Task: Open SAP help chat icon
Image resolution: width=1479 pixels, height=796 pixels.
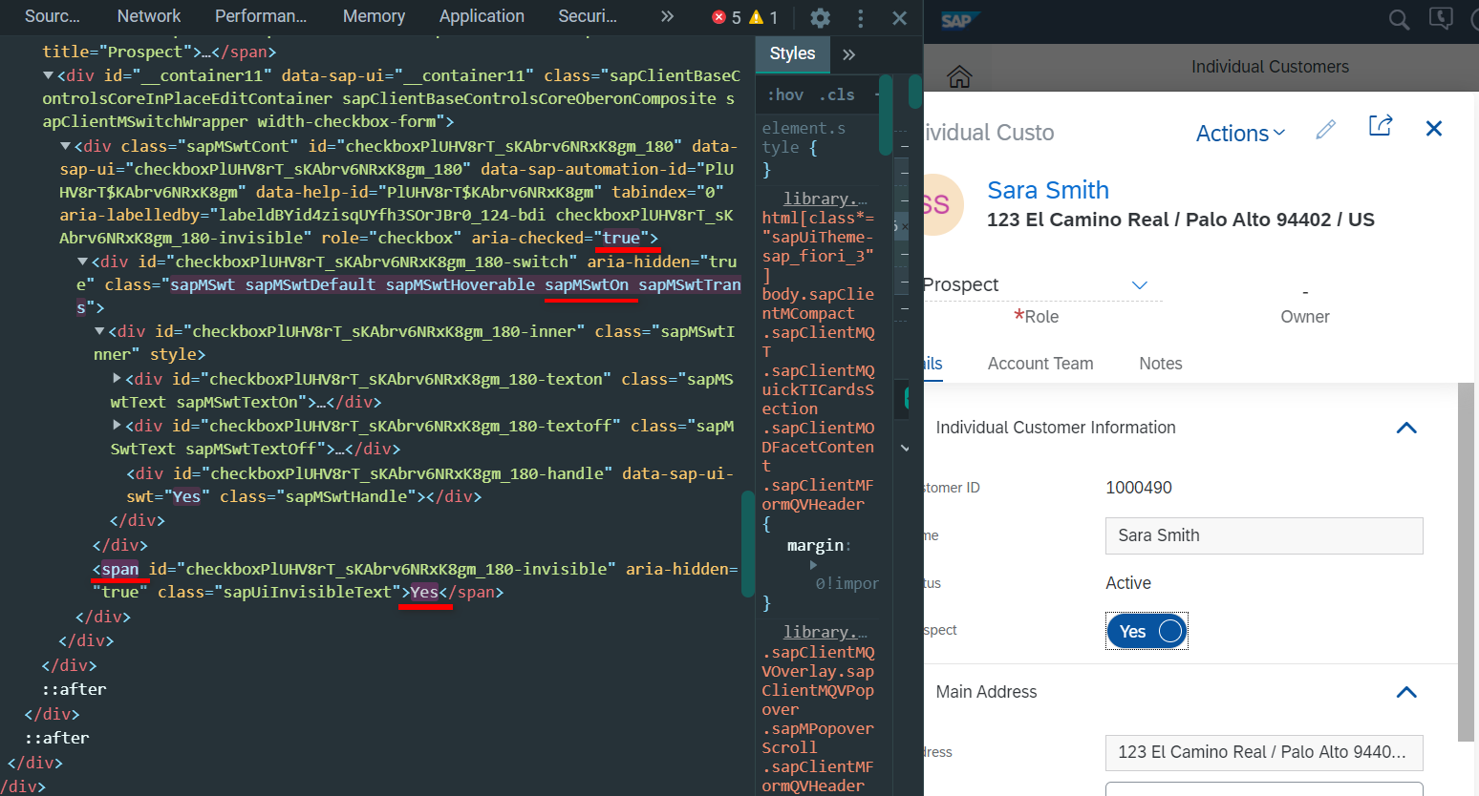Action: coord(1441,19)
